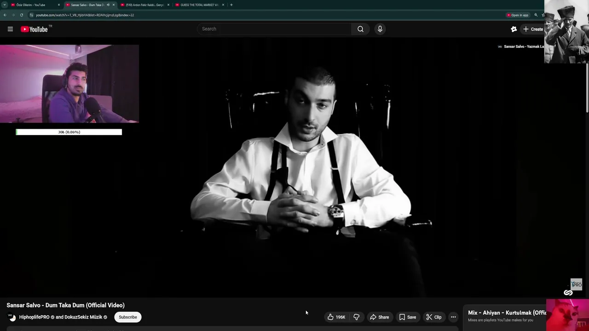
Task: Click the video title Sansar Salvo - Dum Taka Dum
Action: click(x=65, y=305)
